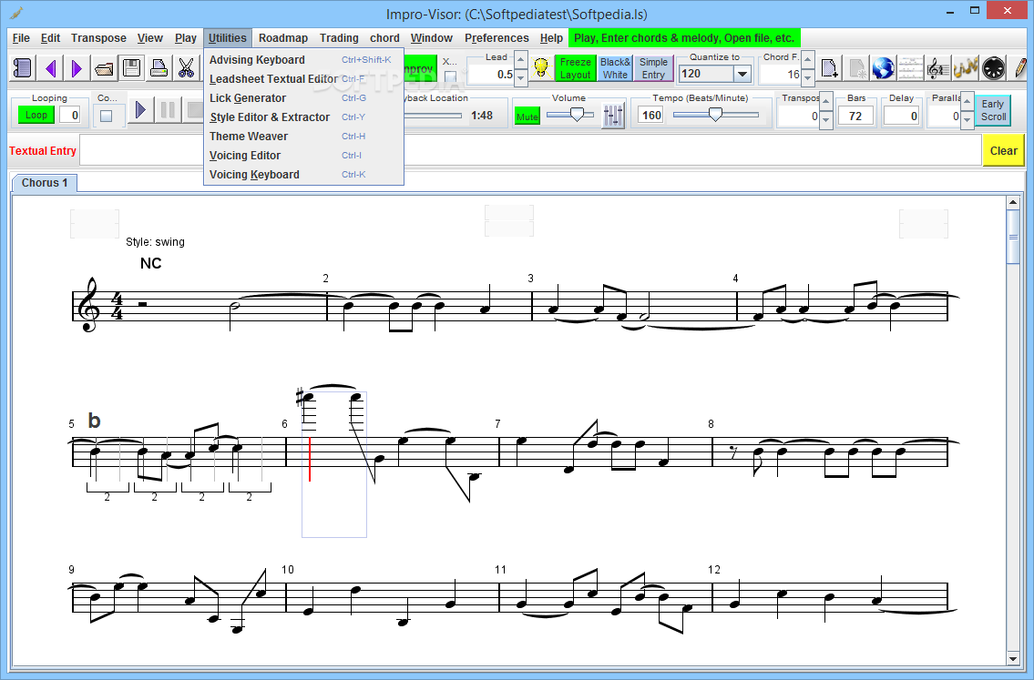Viewport: 1034px width, 680px height.
Task: Click the Delay field
Action: tap(902, 116)
